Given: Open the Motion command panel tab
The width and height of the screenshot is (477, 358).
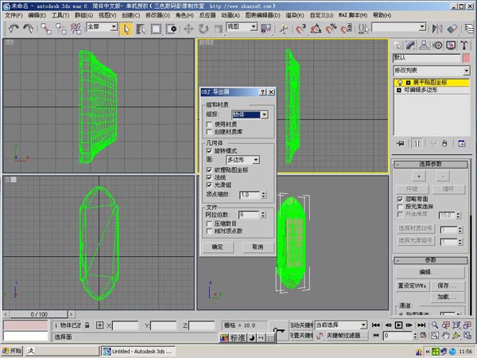Looking at the screenshot, I should coord(438,45).
